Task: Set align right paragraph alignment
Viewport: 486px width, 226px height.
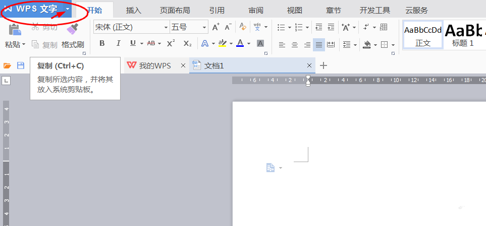Action: (x=307, y=45)
